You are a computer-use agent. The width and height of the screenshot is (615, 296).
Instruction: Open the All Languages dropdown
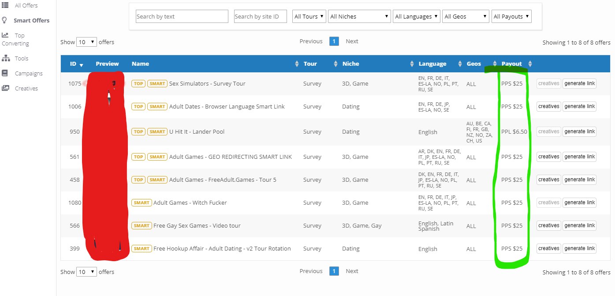pos(417,16)
